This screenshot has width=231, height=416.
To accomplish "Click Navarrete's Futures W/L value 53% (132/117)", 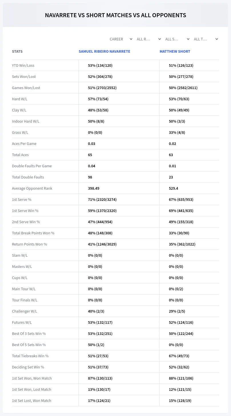I will 100,322.
